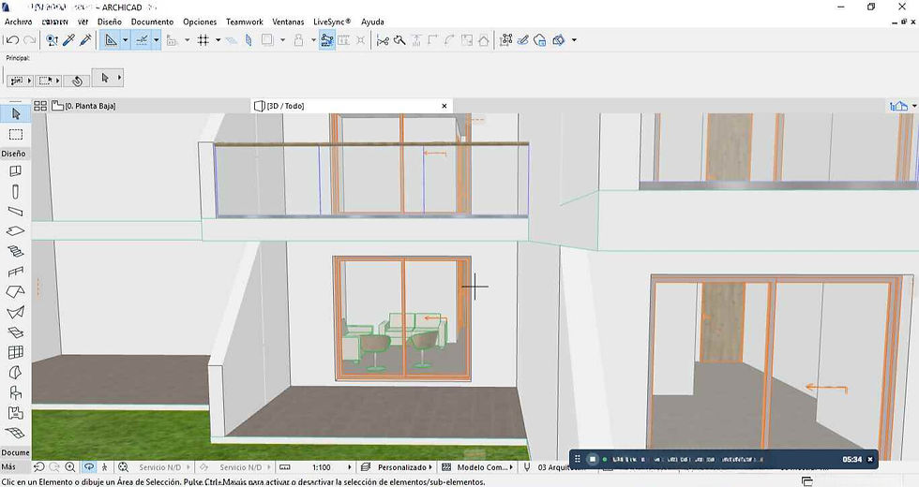Toggle the Orbit mode button
Viewport: 919px width, 487px height.
coord(89,466)
